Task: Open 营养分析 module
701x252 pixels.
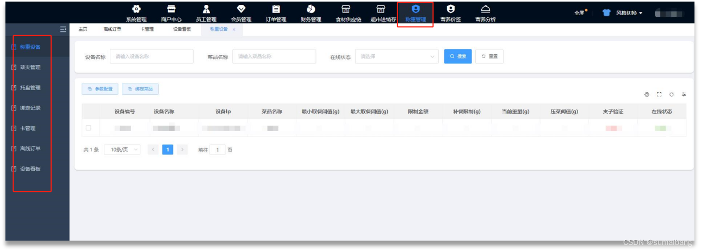Action: tap(485, 14)
